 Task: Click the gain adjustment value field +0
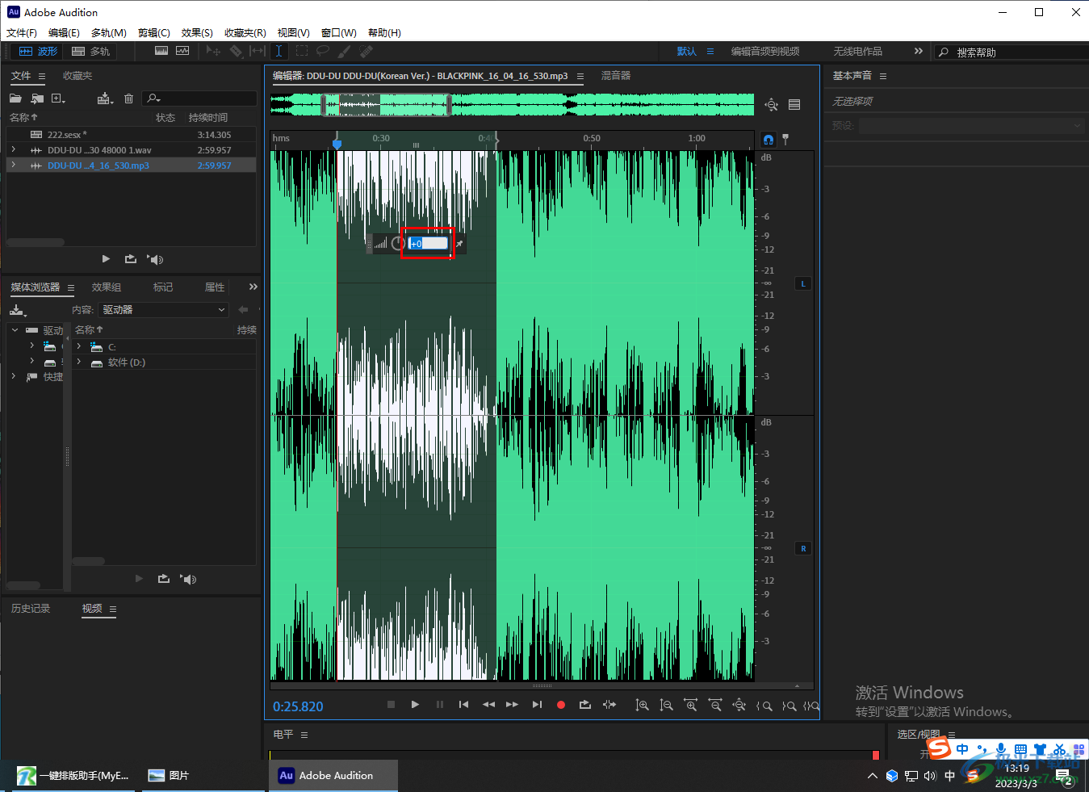(x=428, y=243)
